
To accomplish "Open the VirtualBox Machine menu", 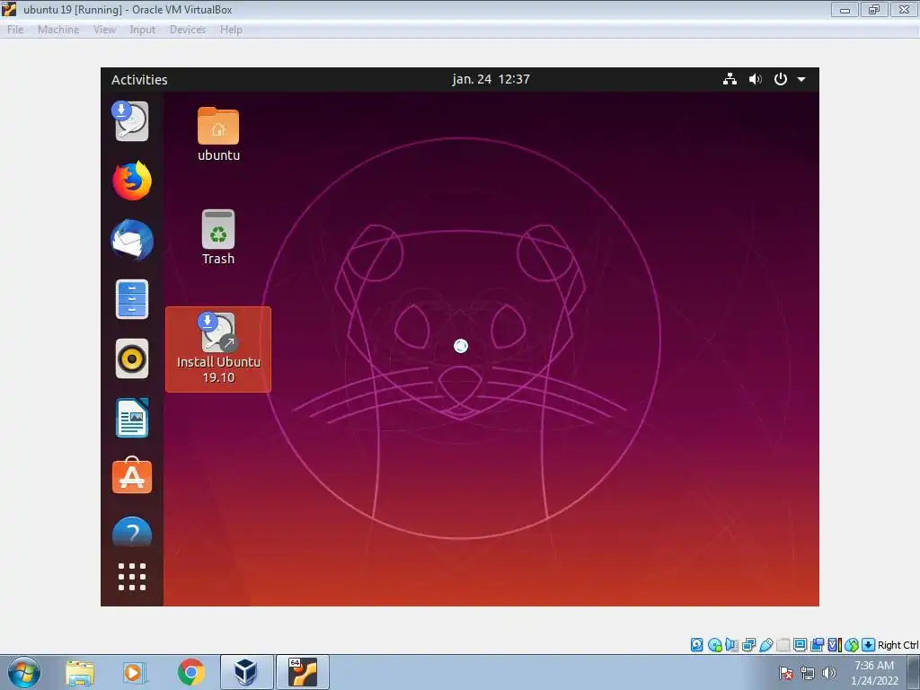I will [58, 30].
